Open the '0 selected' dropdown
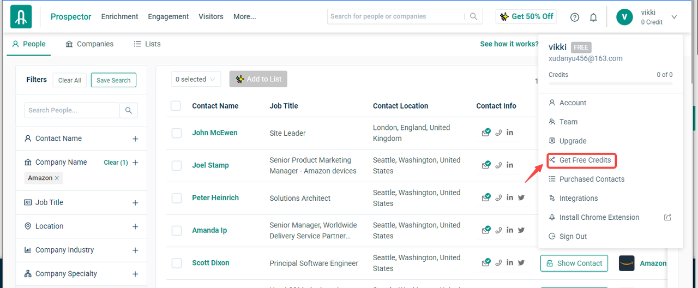Image resolution: width=698 pixels, height=288 pixels. click(196, 79)
